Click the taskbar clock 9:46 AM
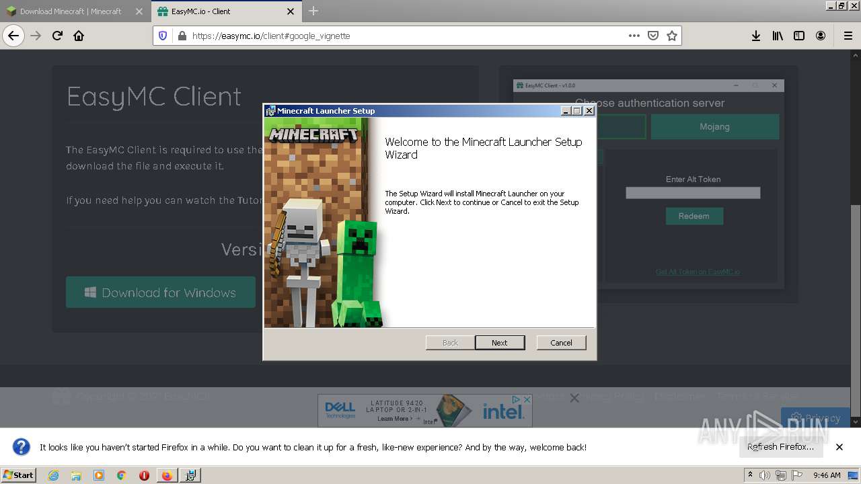This screenshot has width=861, height=484. 827,475
